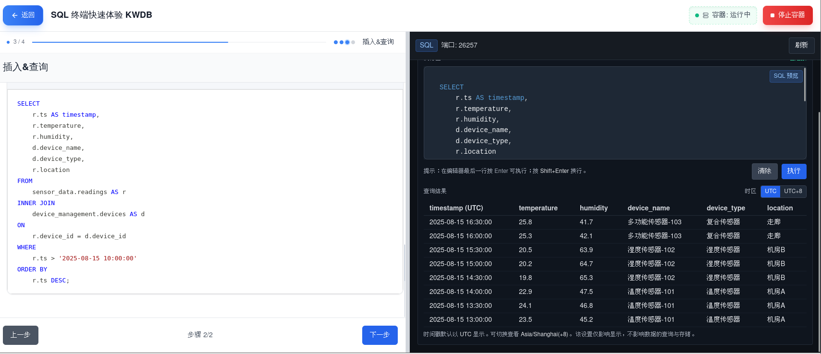Switch timezone to UTC+8
The height and width of the screenshot is (354, 821).
793,191
